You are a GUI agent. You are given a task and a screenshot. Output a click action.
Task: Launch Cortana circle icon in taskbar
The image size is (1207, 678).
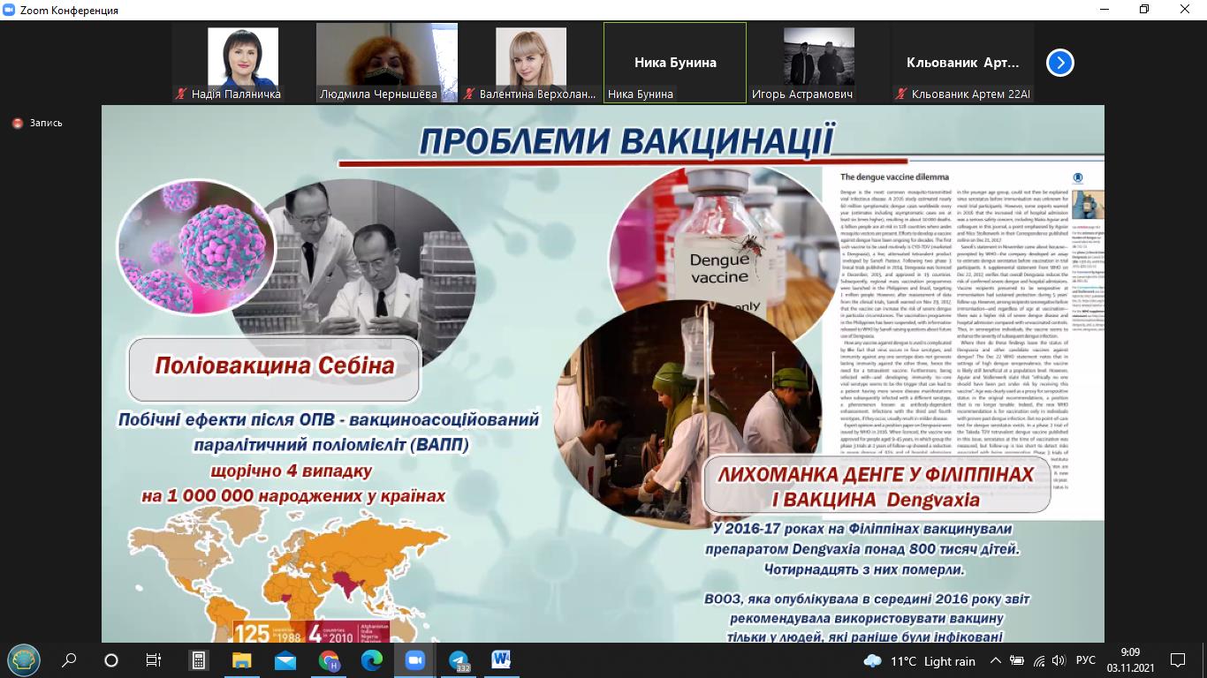(111, 660)
